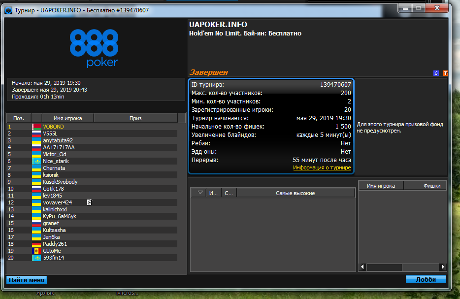Click the left arrow of the chips panel scrollbar
The height and width of the screenshot is (299, 460).
(362, 267)
